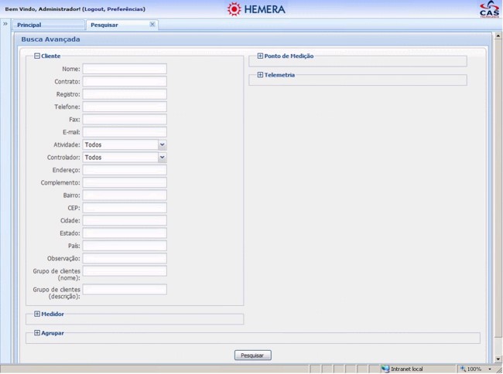Expand the Agrupar section

point(37,333)
